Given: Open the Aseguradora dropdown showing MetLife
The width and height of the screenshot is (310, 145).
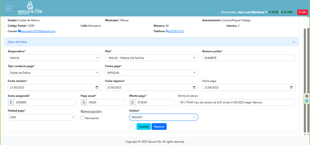Looking at the screenshot, I should point(54,58).
